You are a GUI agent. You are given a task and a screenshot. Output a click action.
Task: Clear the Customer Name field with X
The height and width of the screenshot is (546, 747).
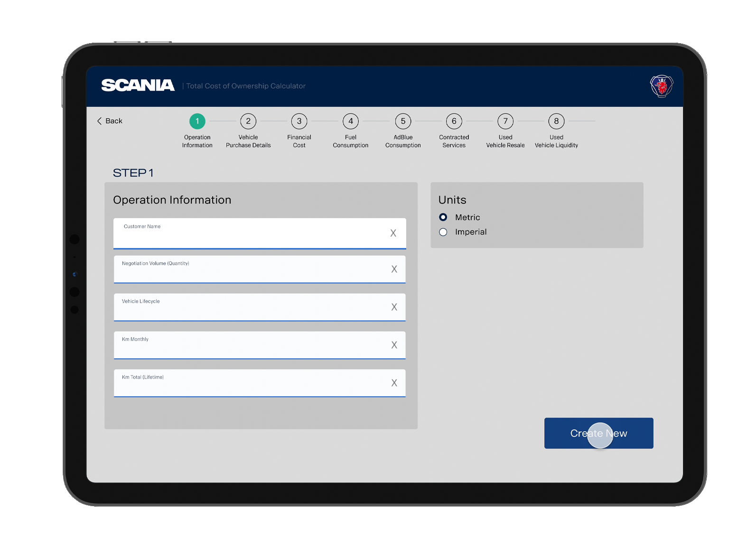pyautogui.click(x=393, y=233)
